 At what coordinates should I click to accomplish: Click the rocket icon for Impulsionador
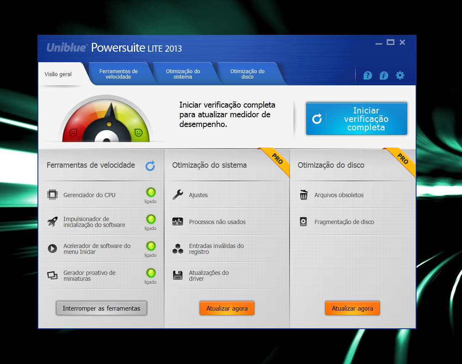53,222
